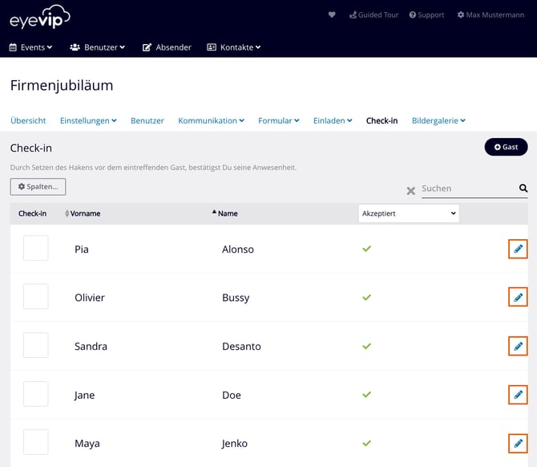The image size is (537, 467).
Task: Open the Akzeptiert status filter dropdown
Action: coord(409,213)
